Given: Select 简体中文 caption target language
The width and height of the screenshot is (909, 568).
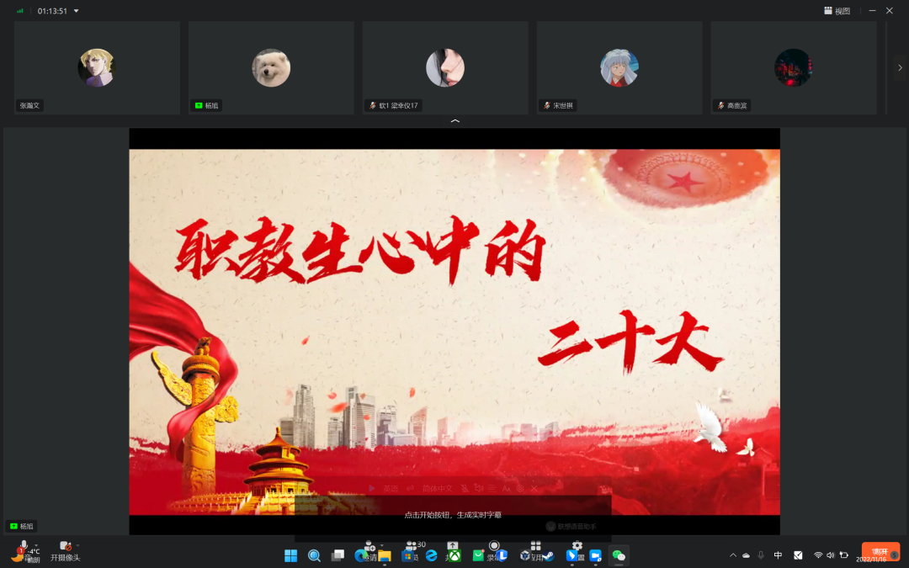Looking at the screenshot, I should coord(437,488).
